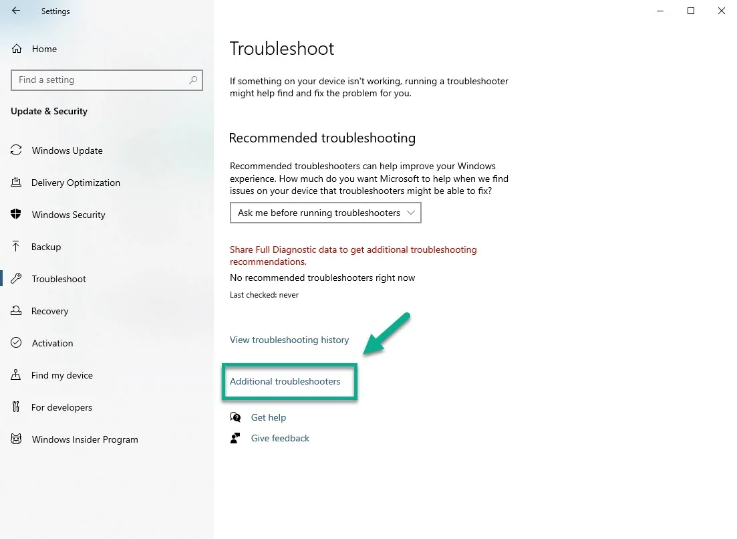Open the Get help link
The height and width of the screenshot is (539, 737).
click(269, 417)
